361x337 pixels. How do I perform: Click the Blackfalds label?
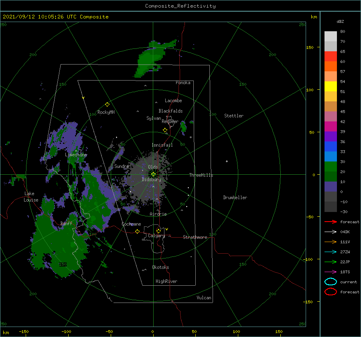pyautogui.click(x=170, y=111)
